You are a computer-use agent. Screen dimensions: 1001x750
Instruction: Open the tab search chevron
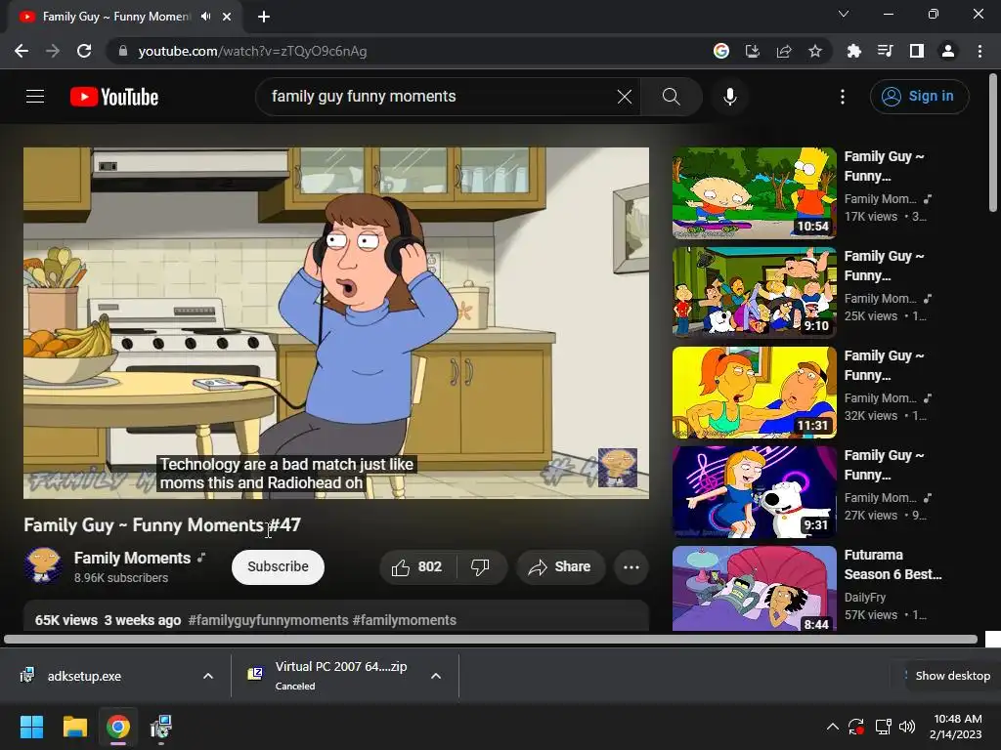[844, 14]
